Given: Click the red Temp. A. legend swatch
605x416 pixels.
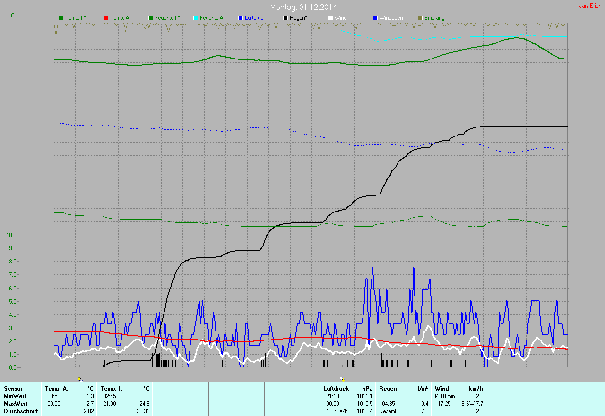Looking at the screenshot, I should coord(106,18).
